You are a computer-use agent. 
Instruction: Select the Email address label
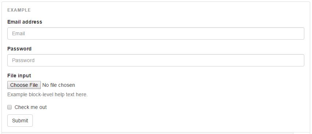(x=25, y=22)
